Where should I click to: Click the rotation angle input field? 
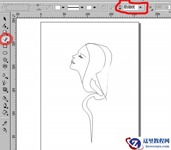tap(17, 8)
